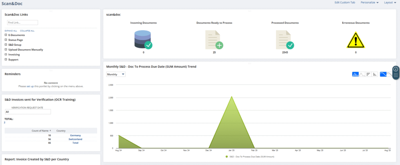Open the Monthly period dropdown
The width and height of the screenshot is (400, 165).
point(116,74)
